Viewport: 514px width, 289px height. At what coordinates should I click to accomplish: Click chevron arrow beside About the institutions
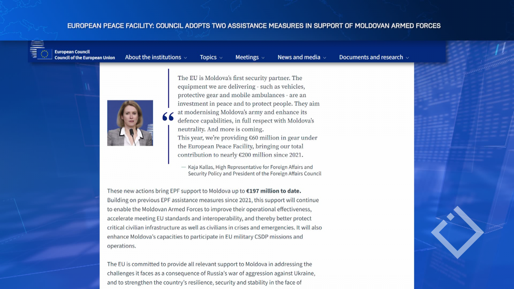tap(185, 58)
